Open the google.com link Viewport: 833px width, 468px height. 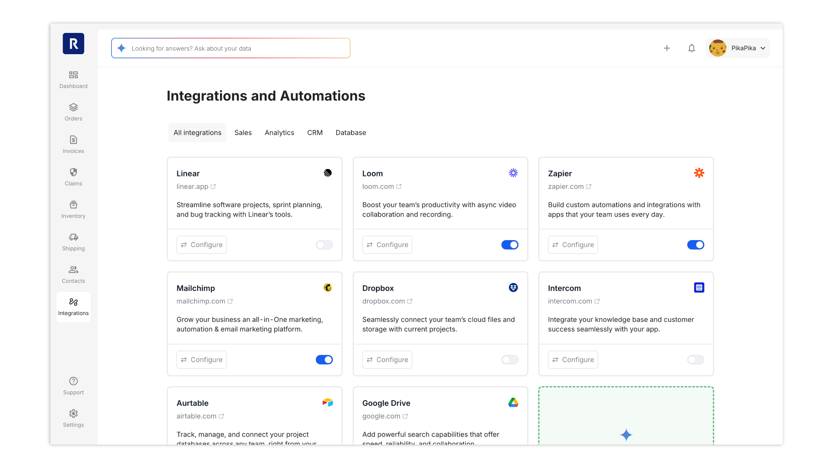[x=385, y=416]
